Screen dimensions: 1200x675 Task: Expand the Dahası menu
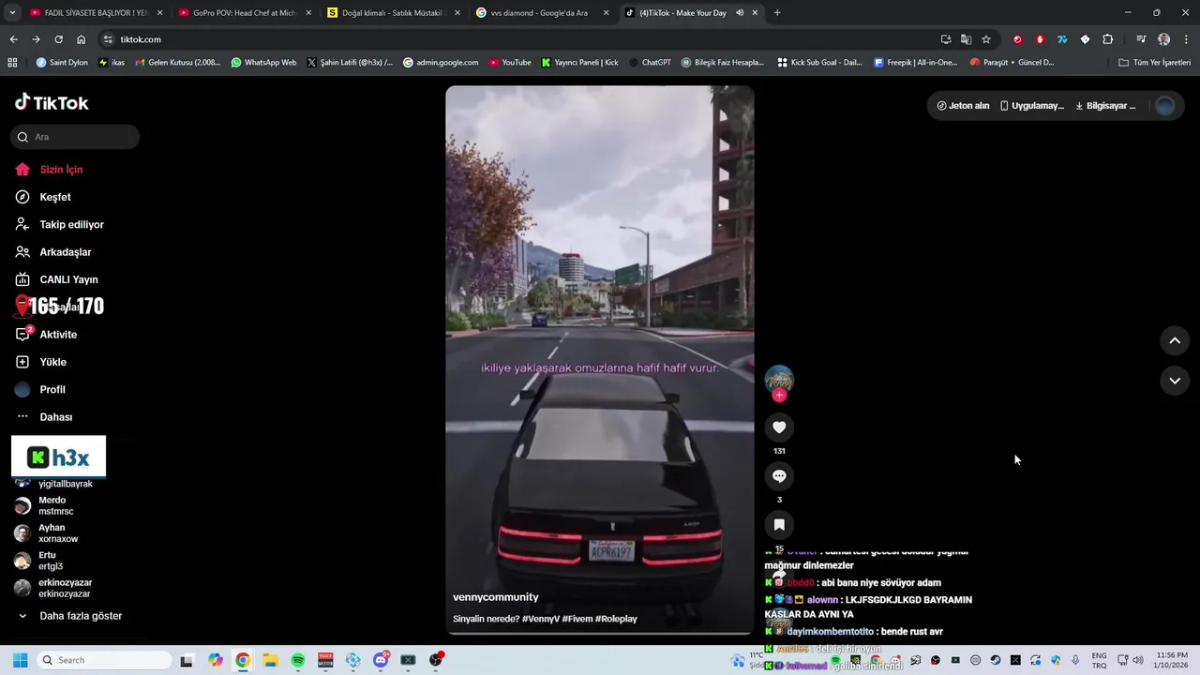(44, 417)
